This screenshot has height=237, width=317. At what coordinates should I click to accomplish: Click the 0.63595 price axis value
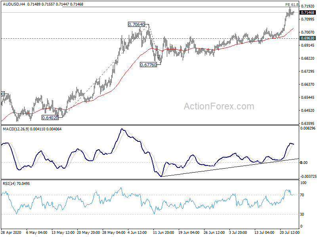click(308, 123)
